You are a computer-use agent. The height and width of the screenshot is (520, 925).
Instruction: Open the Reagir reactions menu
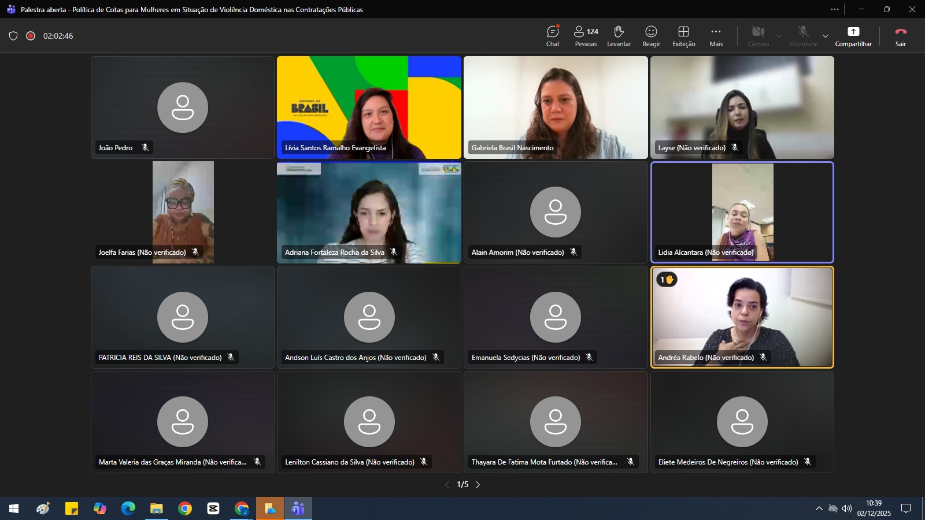651,36
